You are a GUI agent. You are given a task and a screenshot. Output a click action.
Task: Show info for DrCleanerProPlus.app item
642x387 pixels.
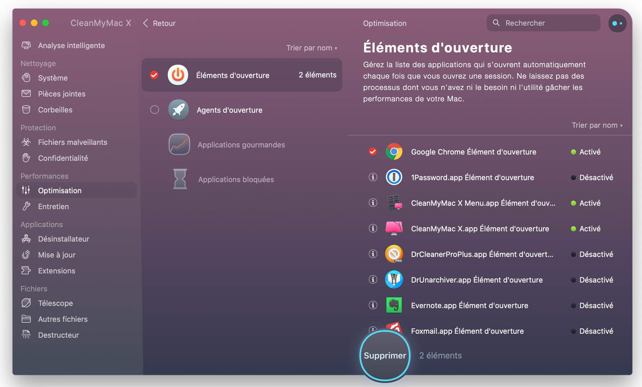pos(373,254)
